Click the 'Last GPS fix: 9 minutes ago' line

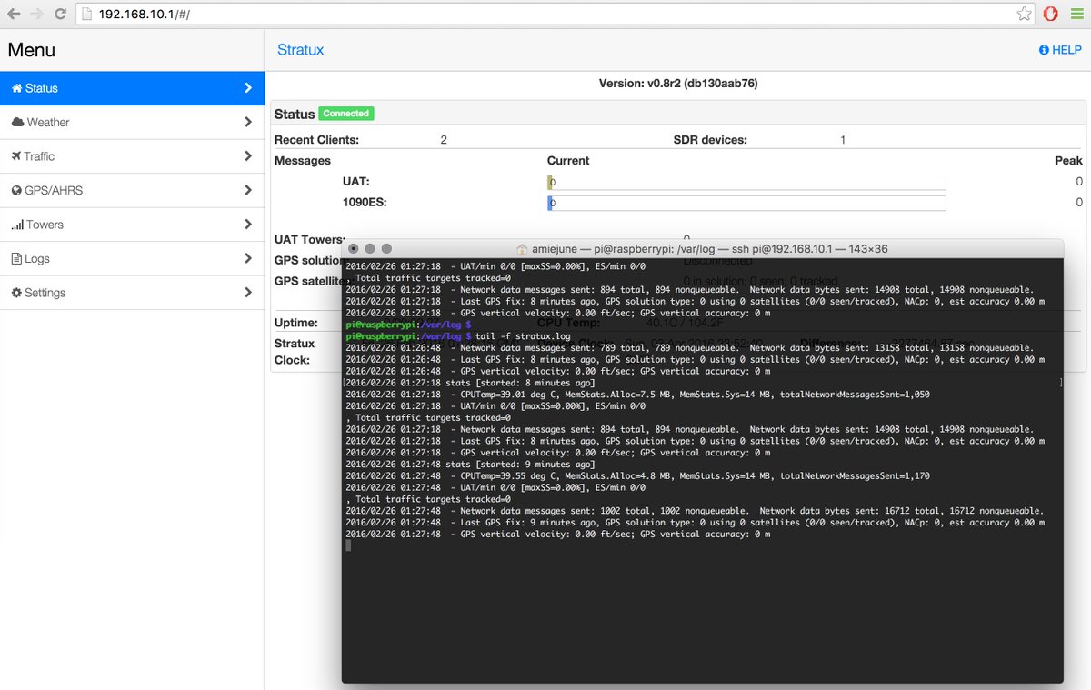pos(695,523)
